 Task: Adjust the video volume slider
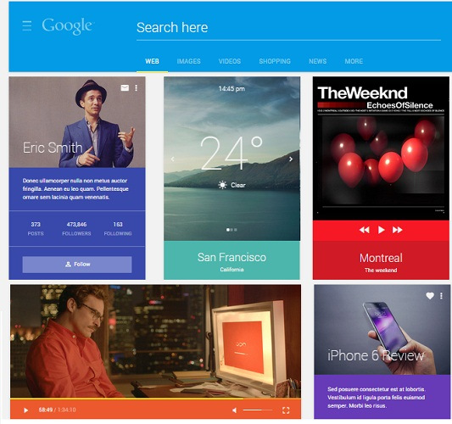tap(258, 410)
